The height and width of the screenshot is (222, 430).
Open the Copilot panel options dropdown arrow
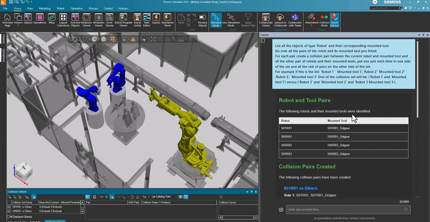tap(418, 34)
